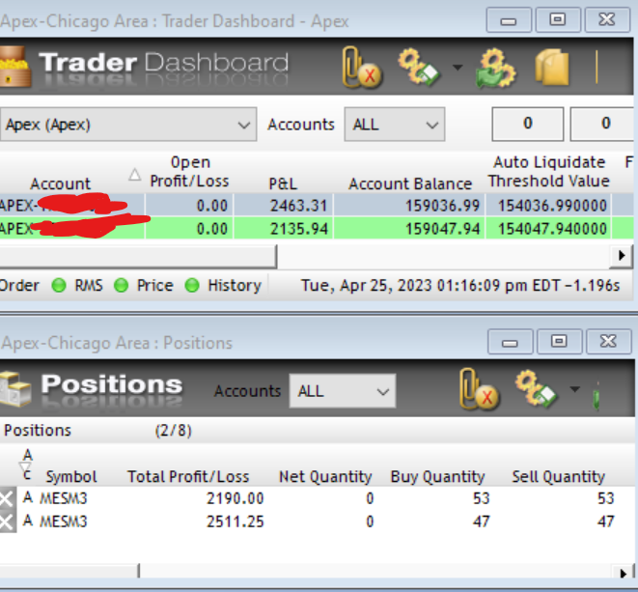This screenshot has height=592, width=638.
Task: Minimize the Trader Dashboard window
Action: pyautogui.click(x=509, y=20)
